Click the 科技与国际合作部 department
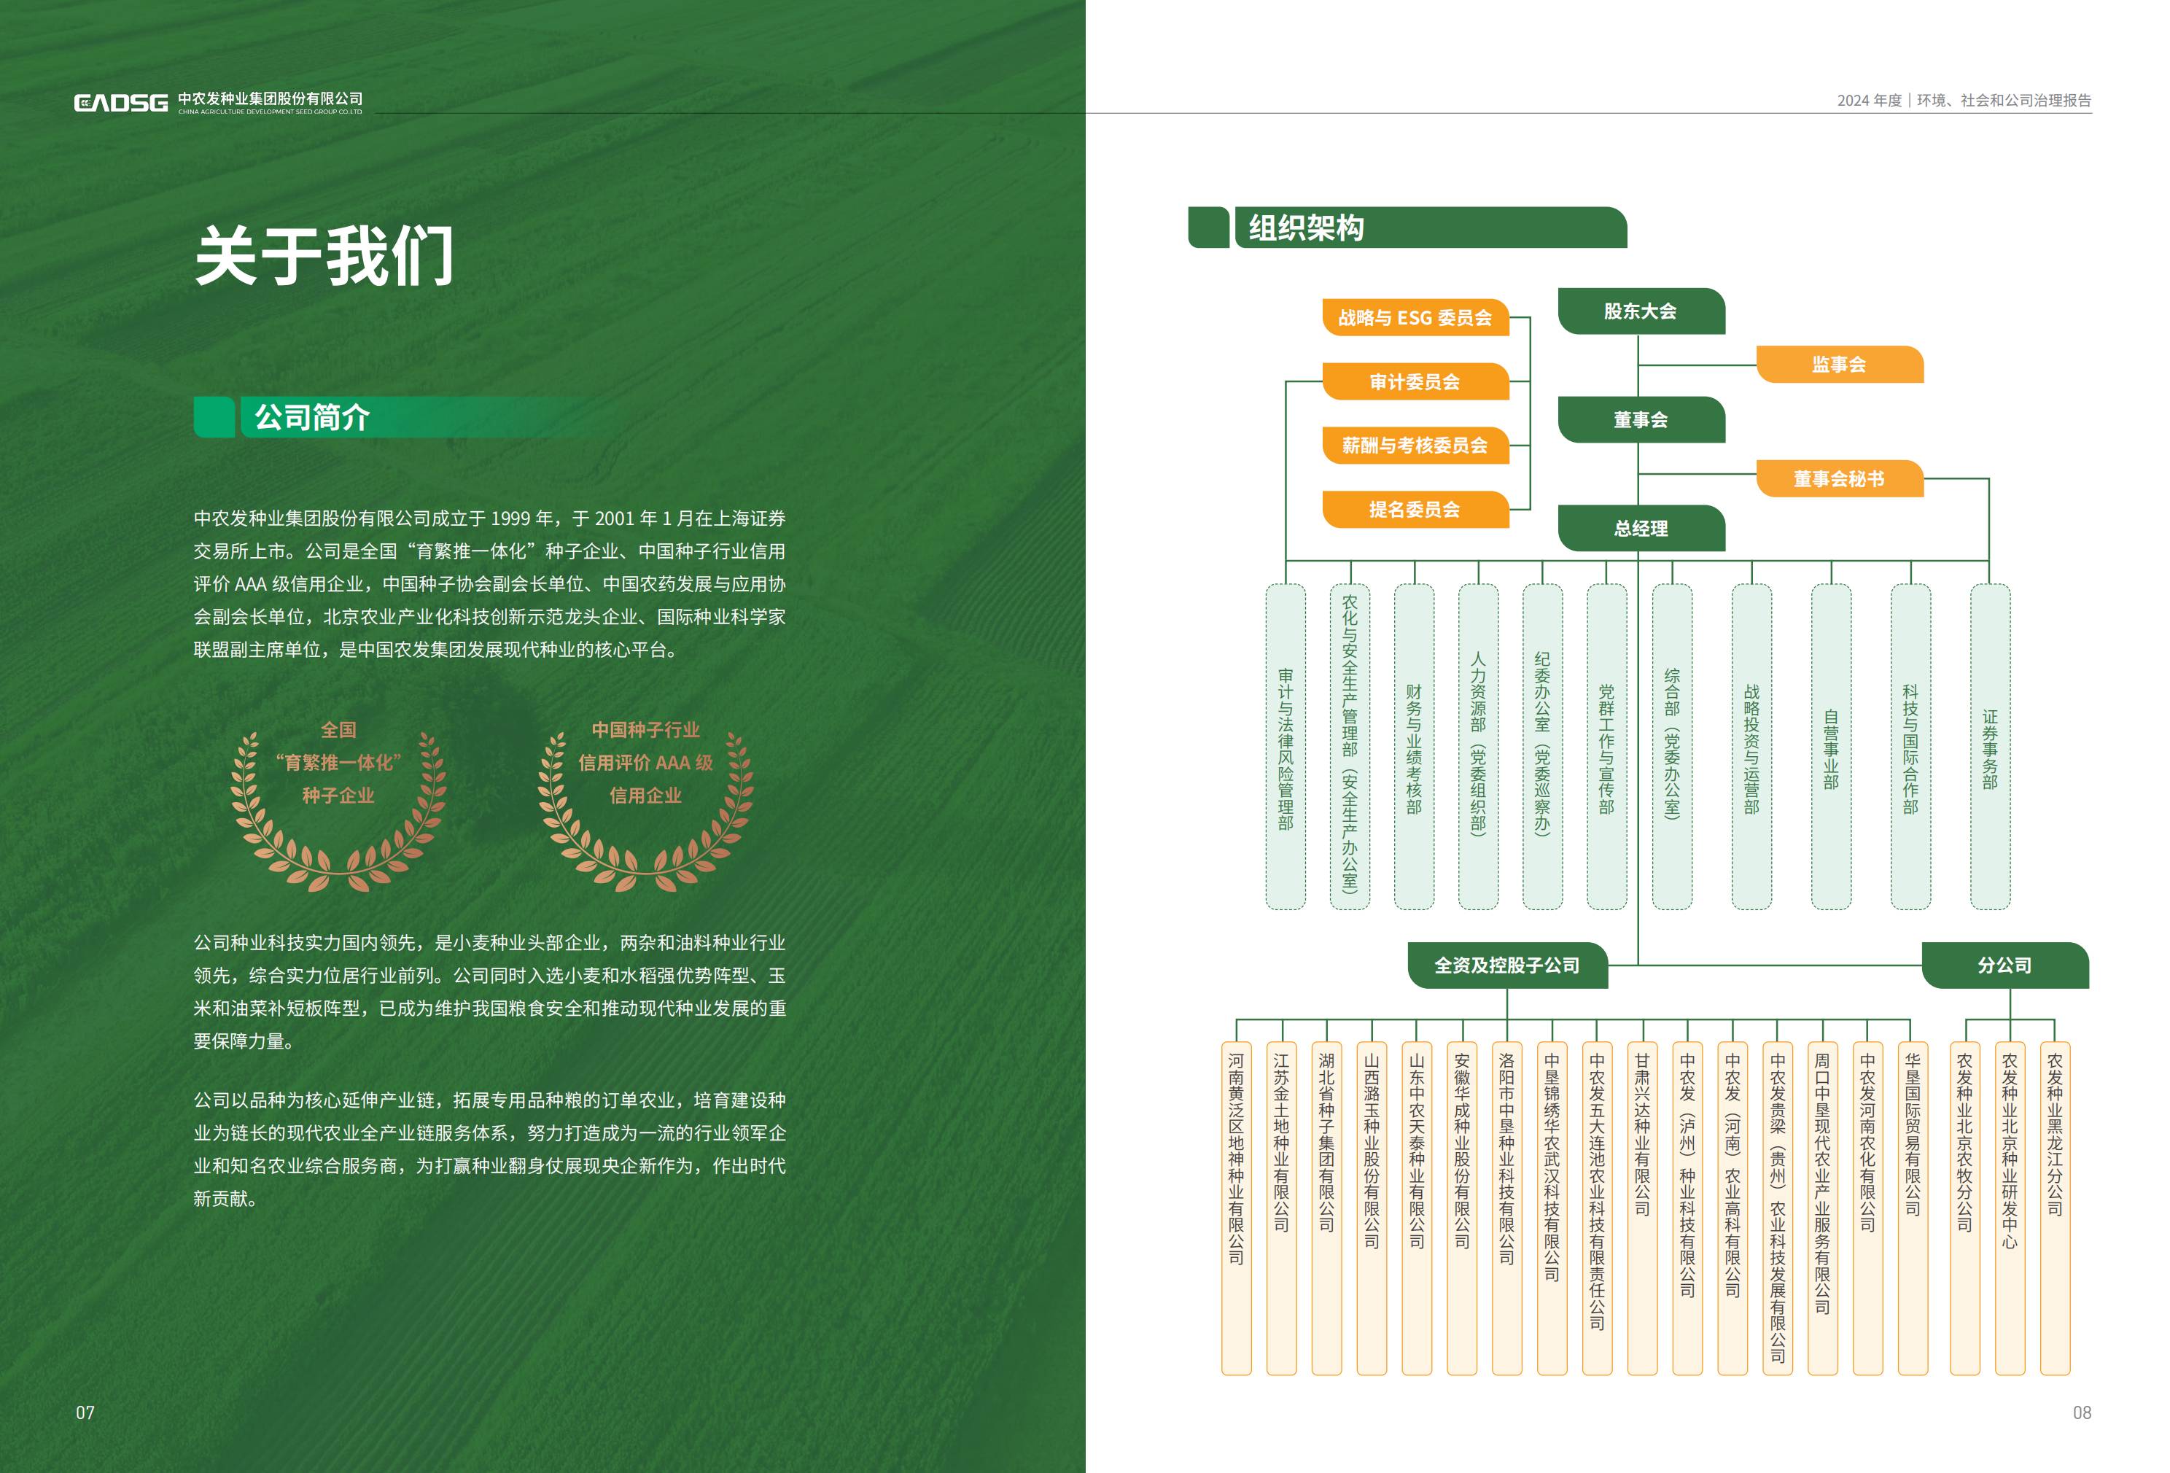Image resolution: width=2170 pixels, height=1473 pixels. tap(1910, 747)
